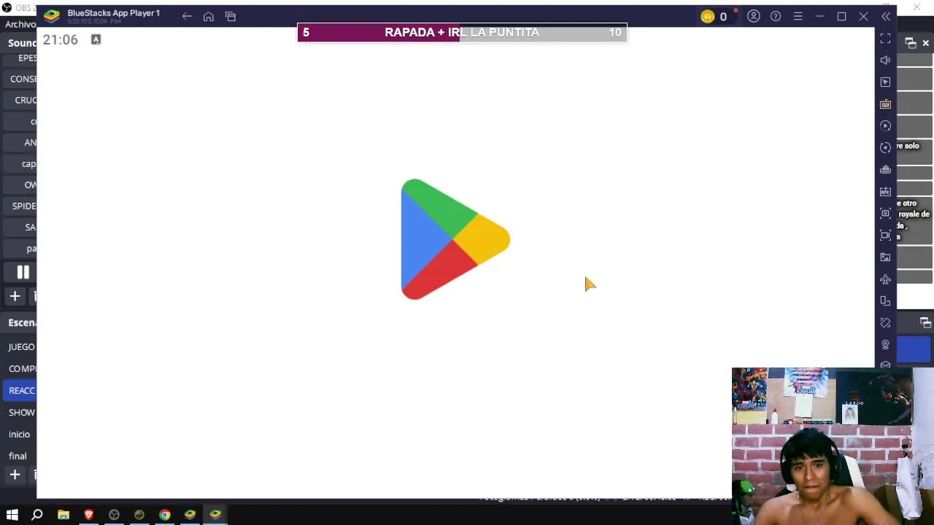The image size is (934, 525).
Task: Take a BlueStacks screenshot
Action: (x=886, y=213)
